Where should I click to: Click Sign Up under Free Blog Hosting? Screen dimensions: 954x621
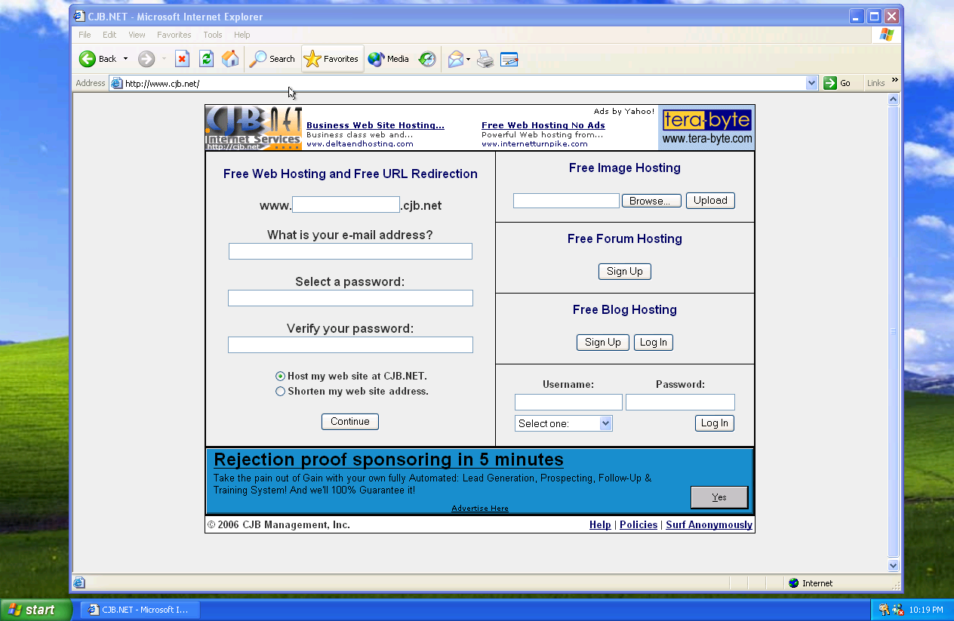pos(603,343)
